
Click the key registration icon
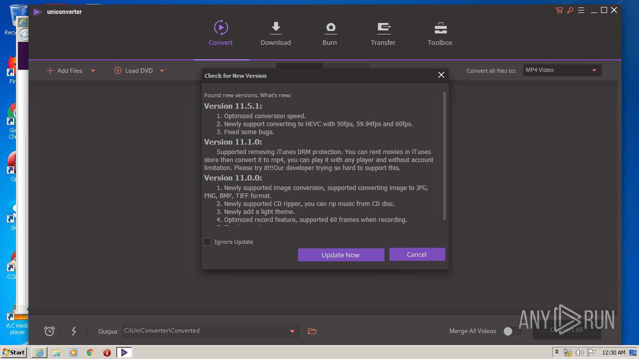pos(570,10)
